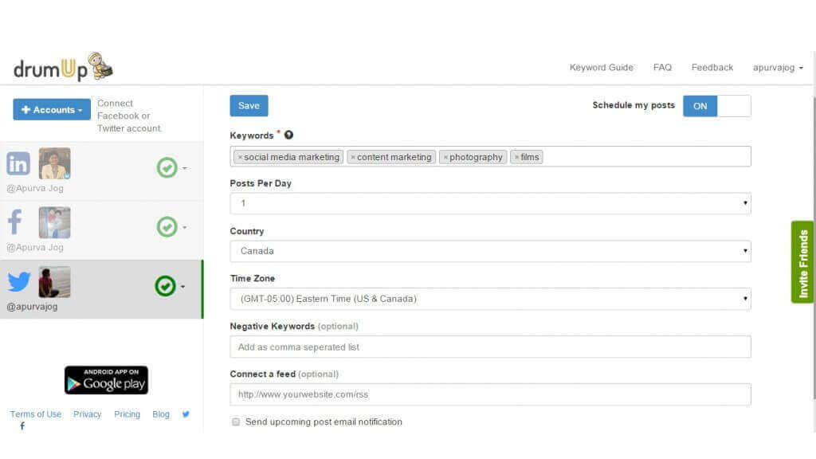Open the drumUp home logo
Screen dimensions: 816x459
coord(61,66)
